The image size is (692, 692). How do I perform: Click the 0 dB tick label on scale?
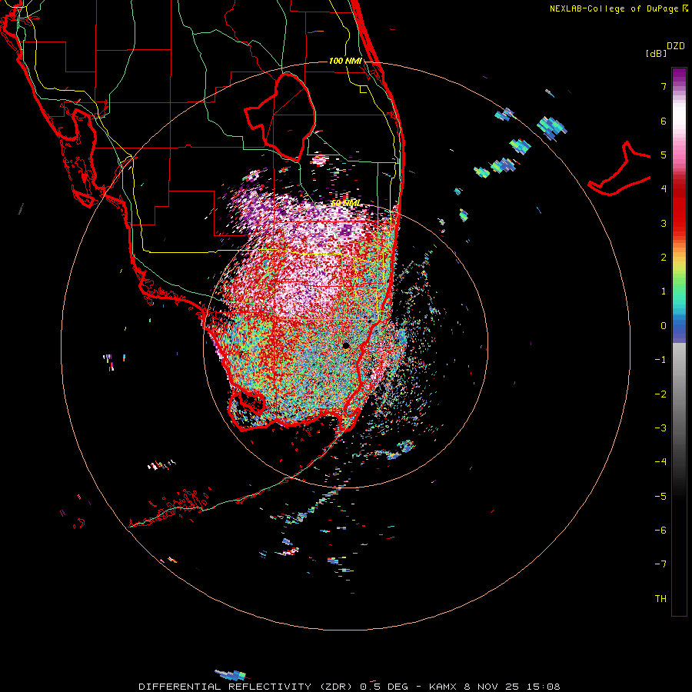664,326
